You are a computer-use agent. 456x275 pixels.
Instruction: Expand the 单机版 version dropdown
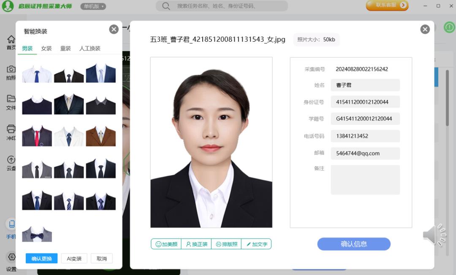pyautogui.click(x=94, y=6)
